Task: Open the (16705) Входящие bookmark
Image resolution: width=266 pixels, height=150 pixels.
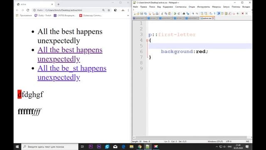Action: coord(65,15)
